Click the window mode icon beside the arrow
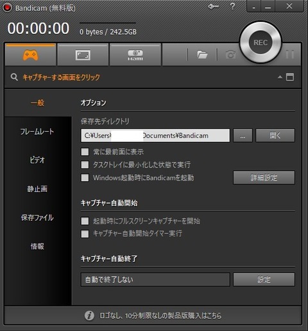308x331 pixels. click(x=290, y=77)
